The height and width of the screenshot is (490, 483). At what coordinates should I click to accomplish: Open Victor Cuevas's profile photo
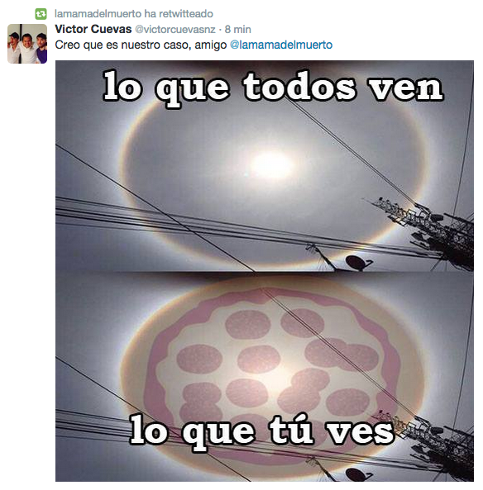pos(27,44)
